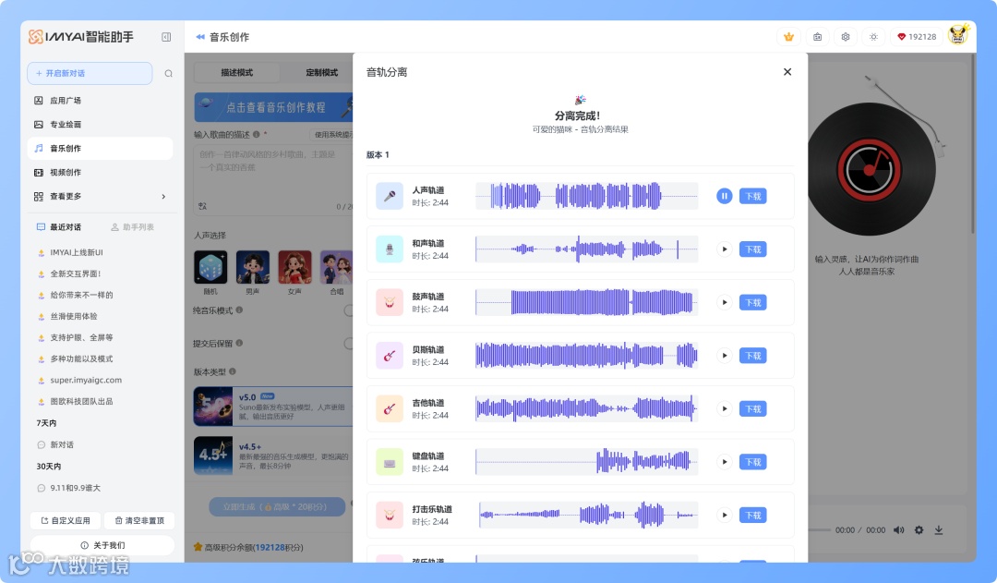Open the conversation search icon
Image resolution: width=997 pixels, height=583 pixels.
coord(169,73)
